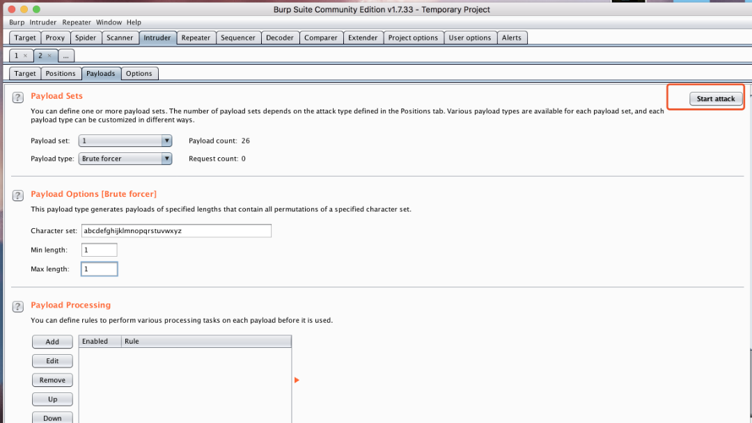Open the Payload type dropdown

point(125,159)
